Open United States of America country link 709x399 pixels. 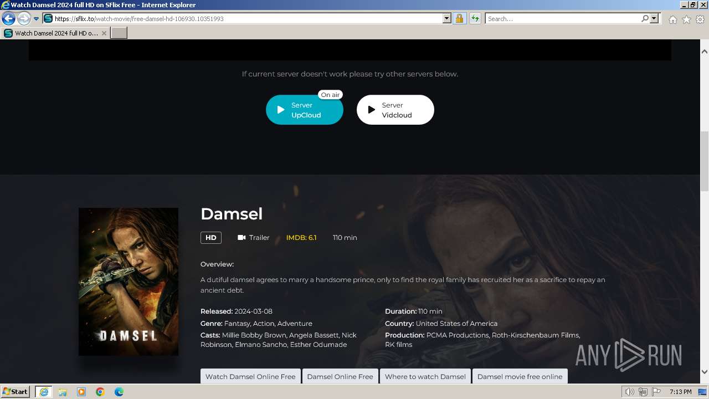tap(456, 324)
